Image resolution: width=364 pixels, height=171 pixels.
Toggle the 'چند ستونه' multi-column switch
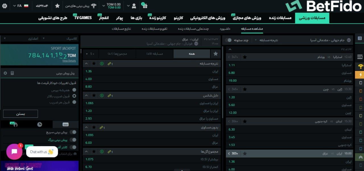[x=228, y=40]
